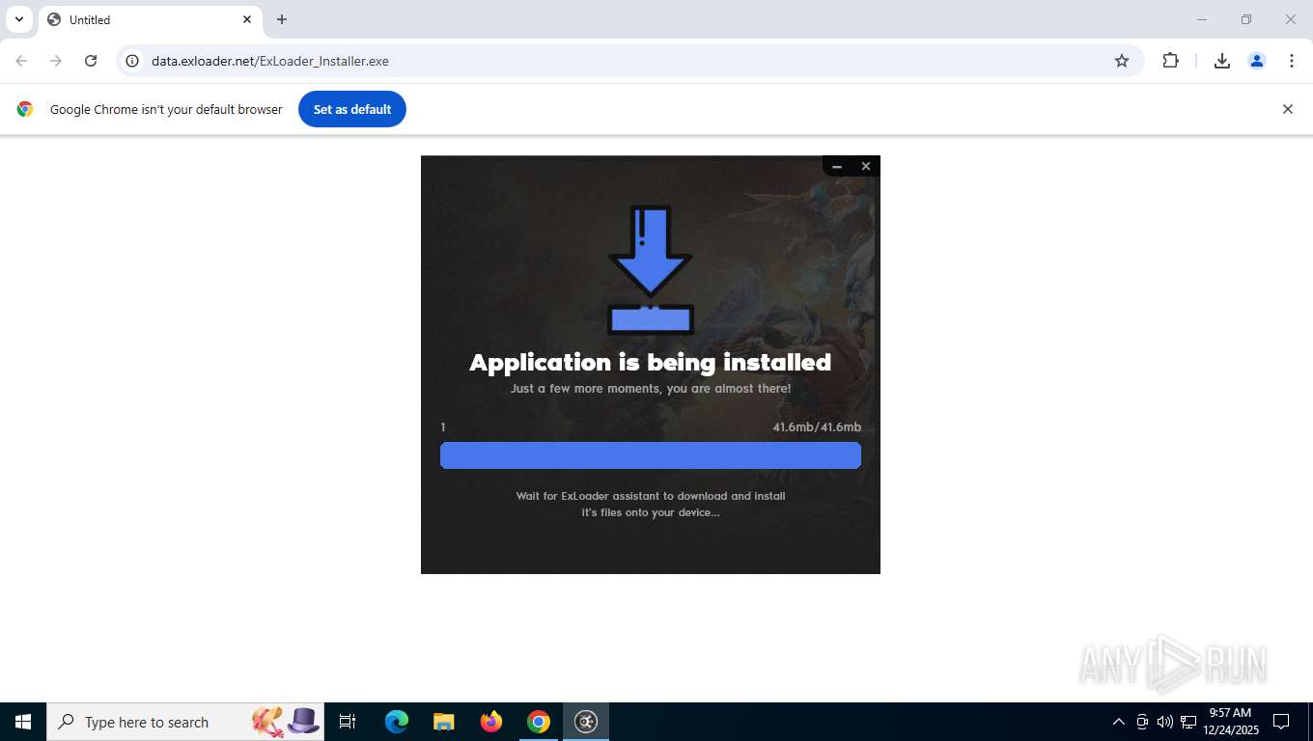This screenshot has height=741, width=1313.
Task: Dismiss the default browser infobar
Action: [1287, 109]
